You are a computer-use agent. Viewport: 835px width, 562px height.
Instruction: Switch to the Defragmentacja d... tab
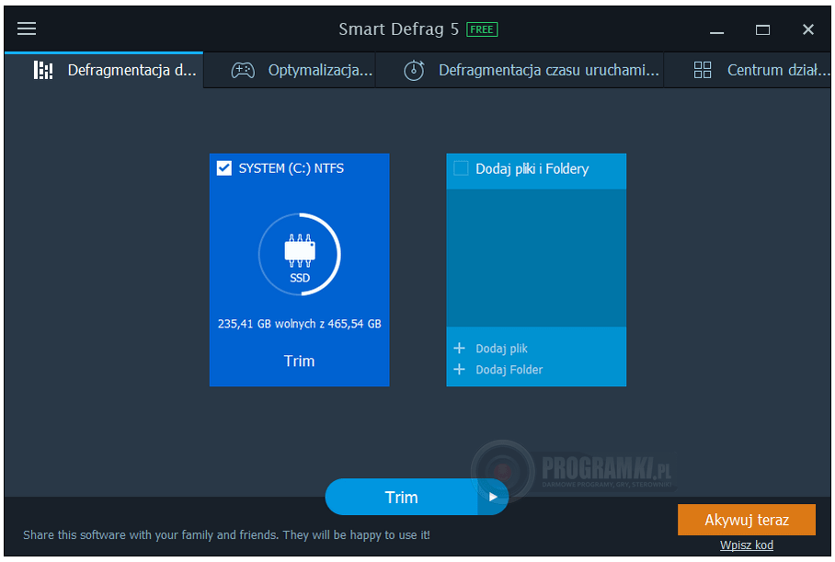(x=104, y=70)
